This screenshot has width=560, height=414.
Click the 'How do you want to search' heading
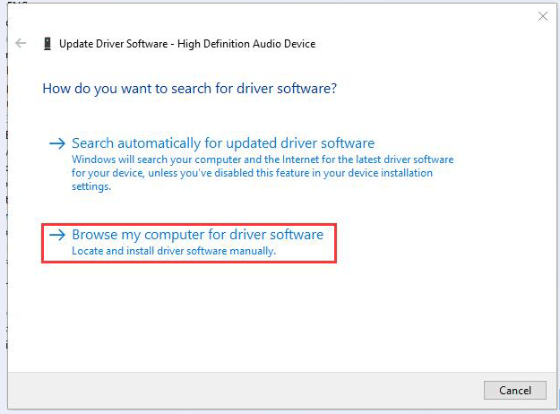[190, 89]
